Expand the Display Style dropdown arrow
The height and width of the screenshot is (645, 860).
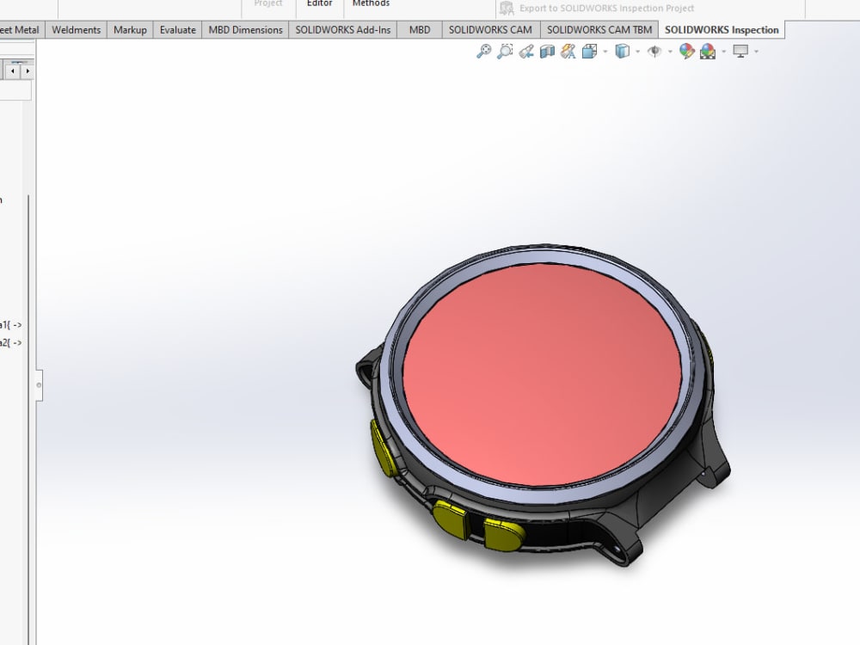[637, 52]
